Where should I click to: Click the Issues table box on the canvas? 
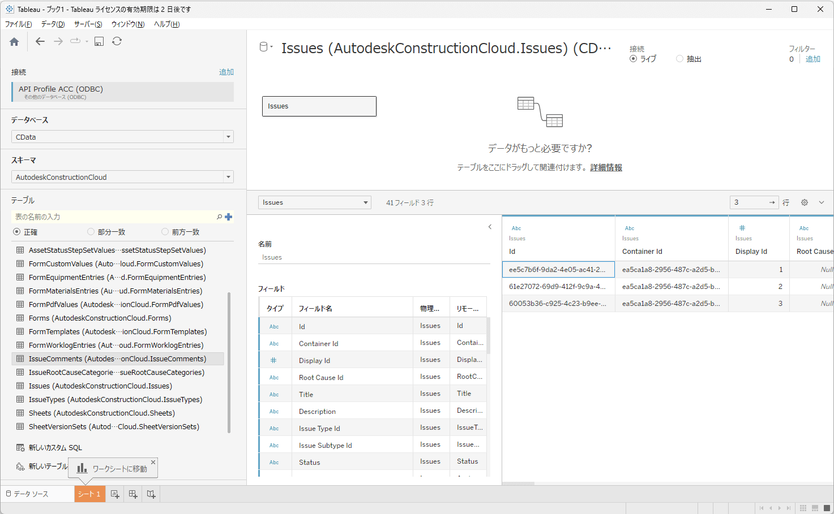[x=319, y=106]
